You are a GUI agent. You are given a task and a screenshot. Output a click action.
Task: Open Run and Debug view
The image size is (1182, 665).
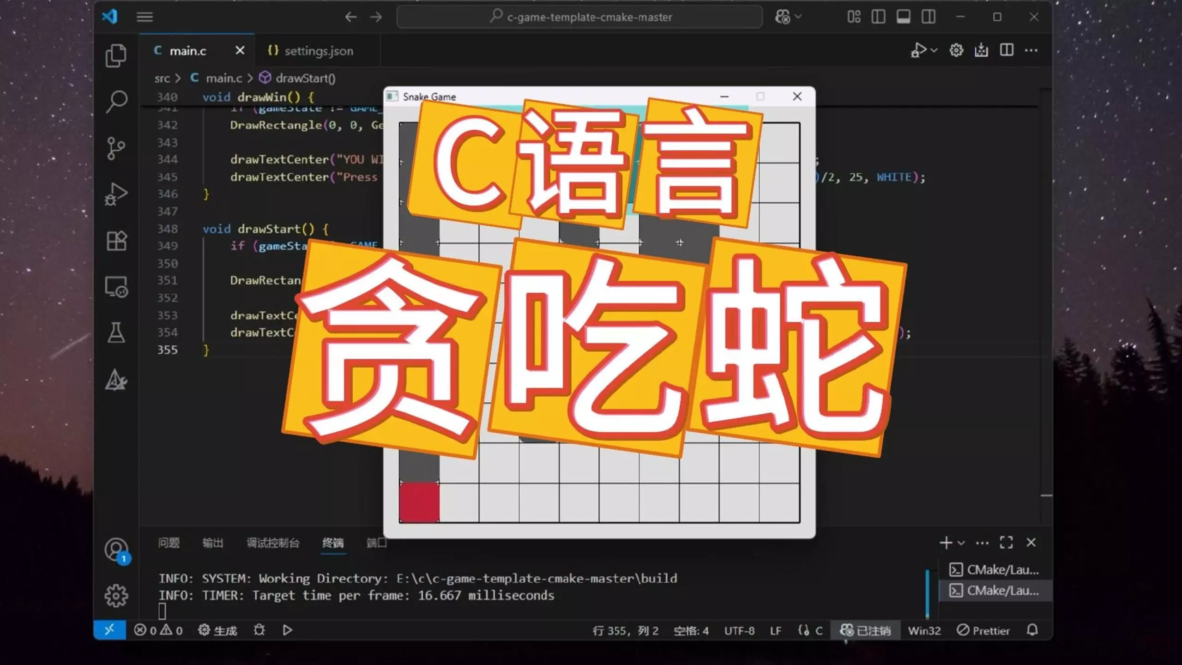pos(116,194)
